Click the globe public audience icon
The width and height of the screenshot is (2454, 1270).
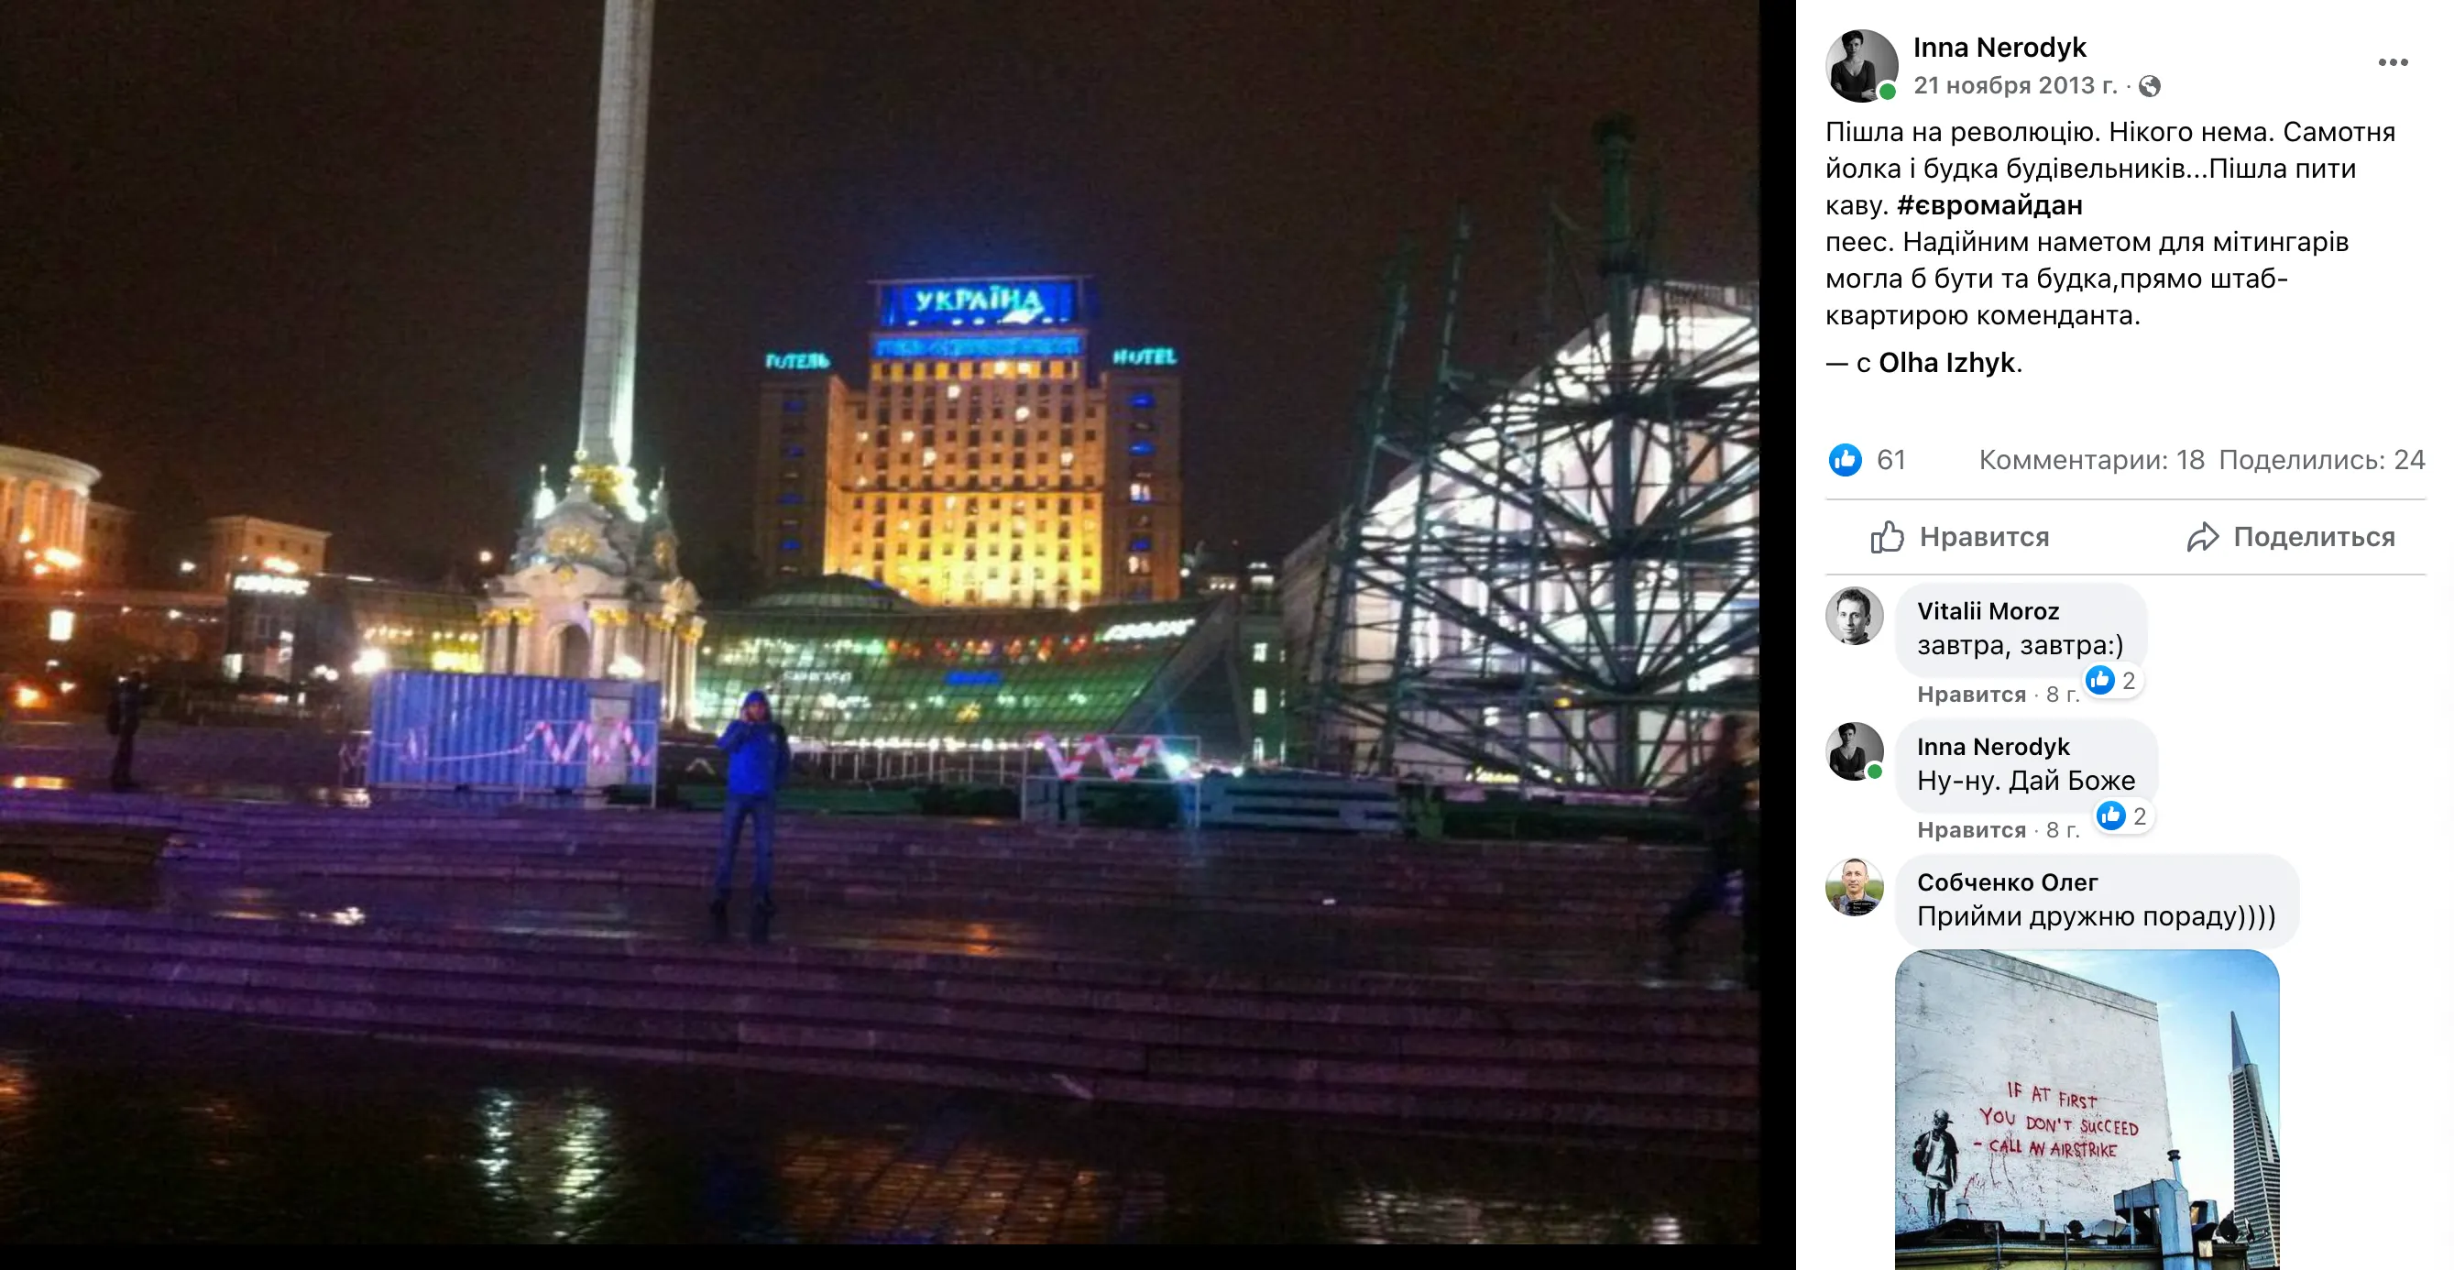[2149, 87]
